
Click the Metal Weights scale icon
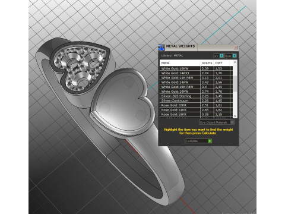click(161, 48)
